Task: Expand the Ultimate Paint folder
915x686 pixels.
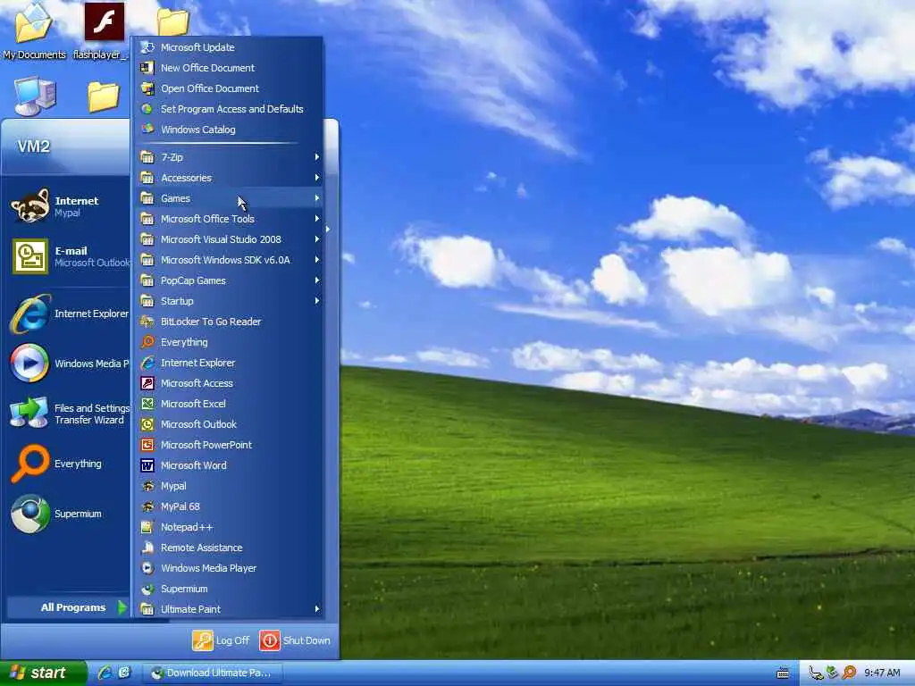Action: pyautogui.click(x=230, y=609)
